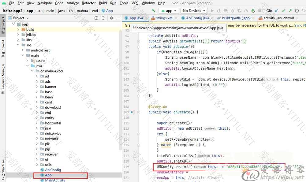Close the activity_lanuch.xml tab
The width and height of the screenshot is (306, 182).
tap(297, 18)
